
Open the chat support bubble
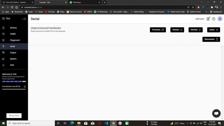(x=217, y=113)
